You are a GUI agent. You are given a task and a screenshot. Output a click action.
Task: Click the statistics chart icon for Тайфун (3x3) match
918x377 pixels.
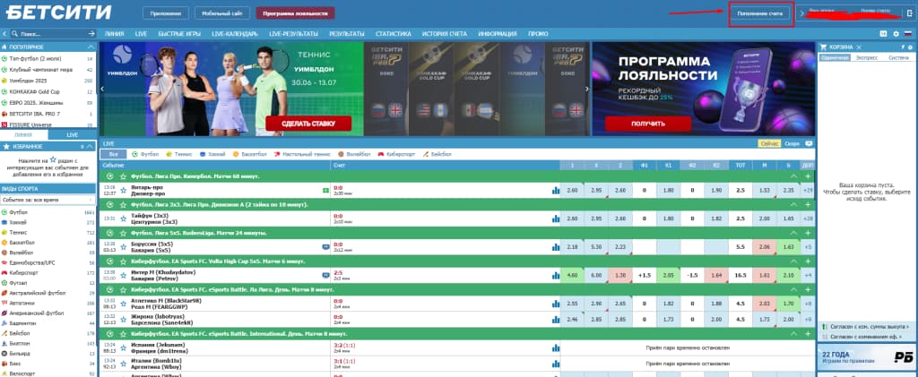click(555, 218)
